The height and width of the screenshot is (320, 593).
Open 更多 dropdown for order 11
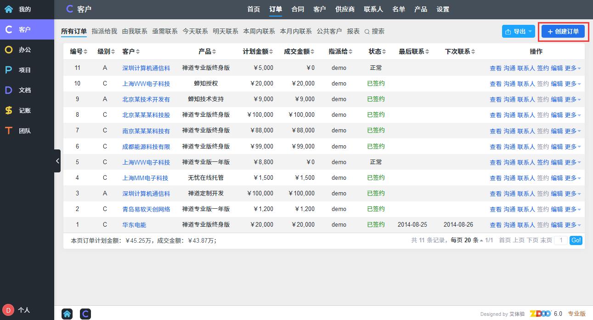572,68
